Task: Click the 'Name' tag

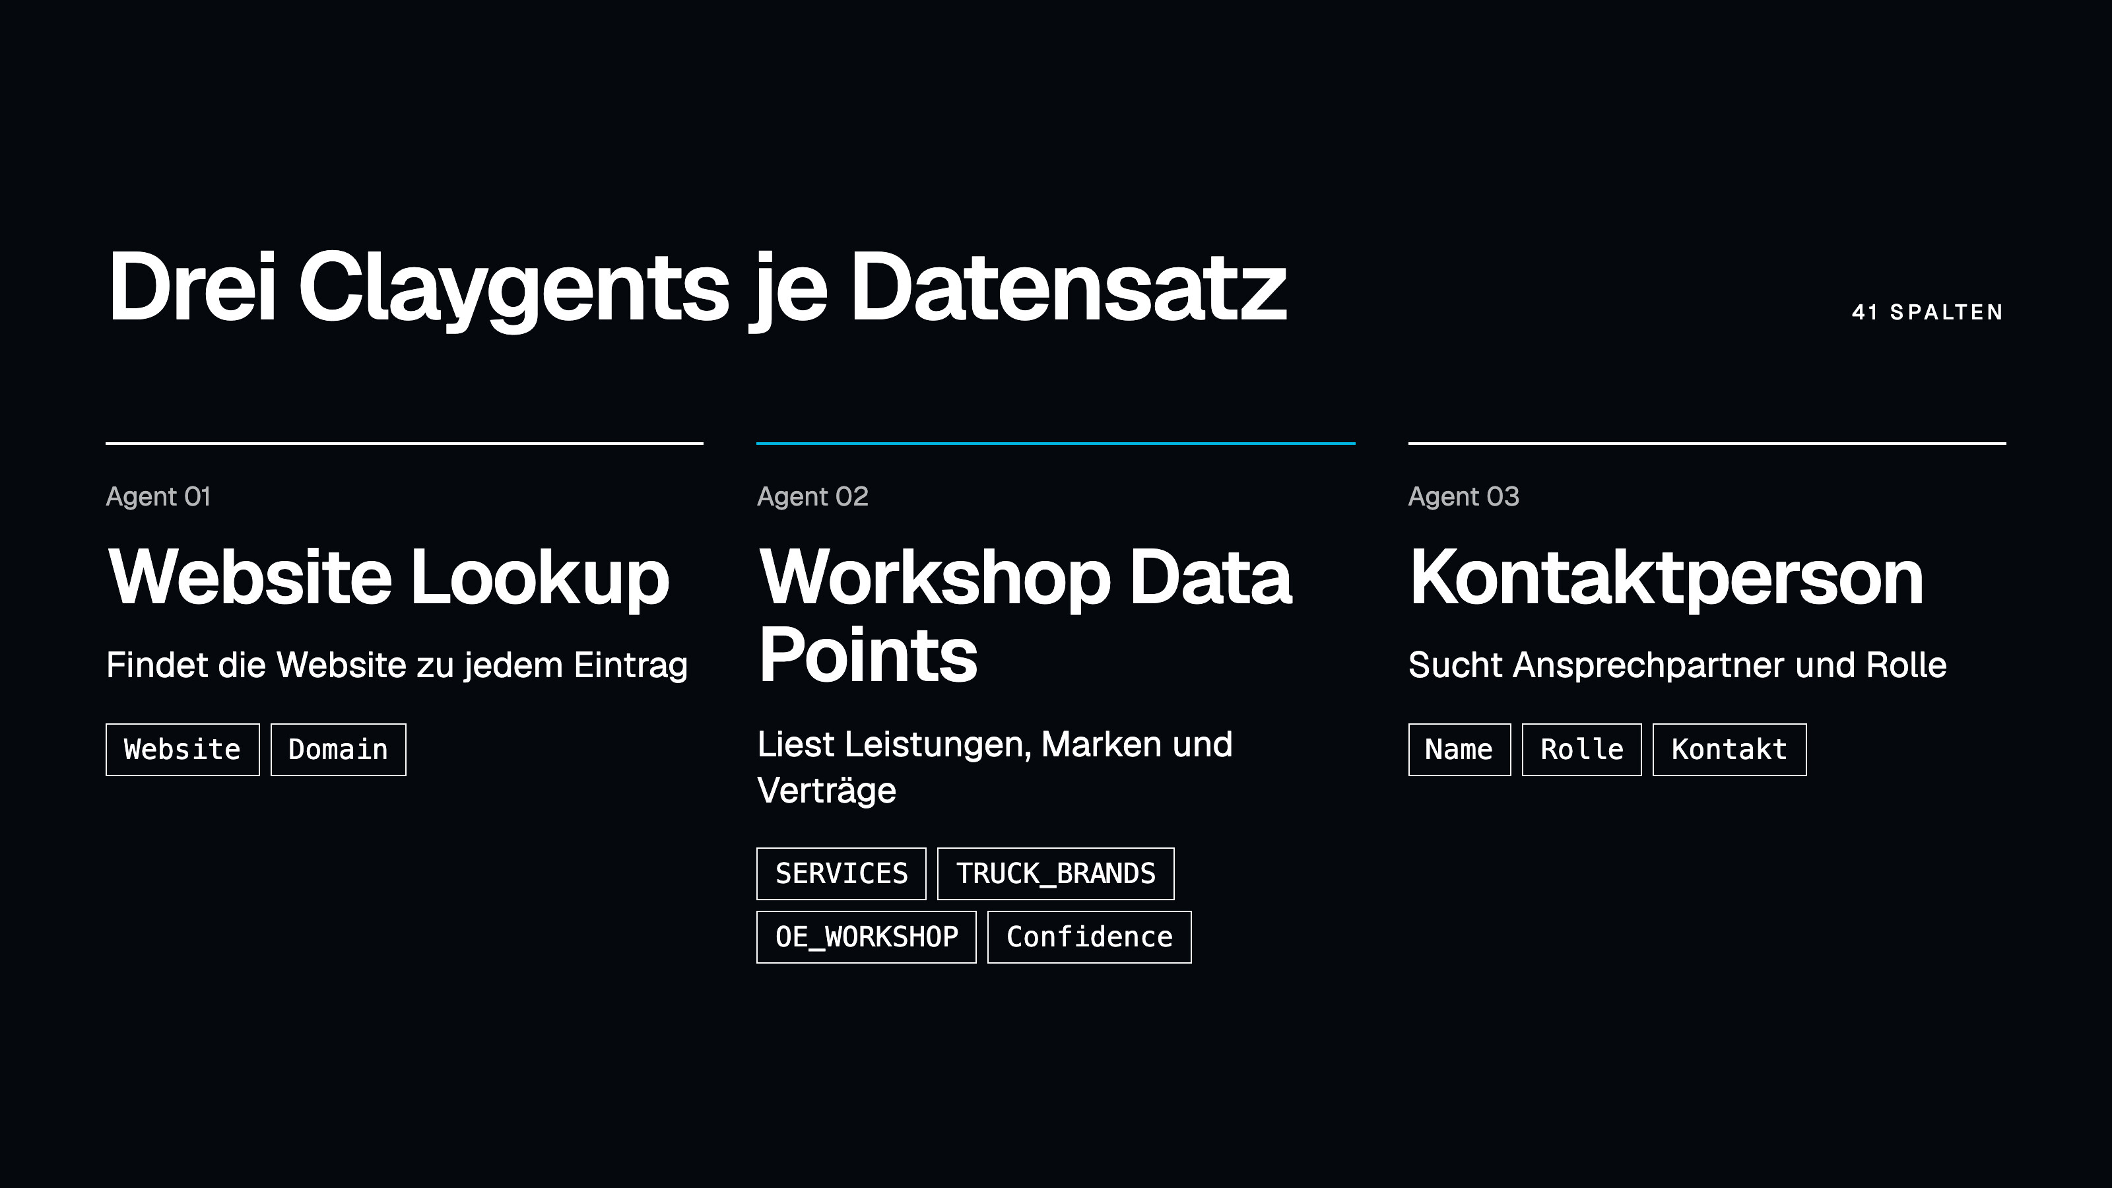Action: point(1459,749)
